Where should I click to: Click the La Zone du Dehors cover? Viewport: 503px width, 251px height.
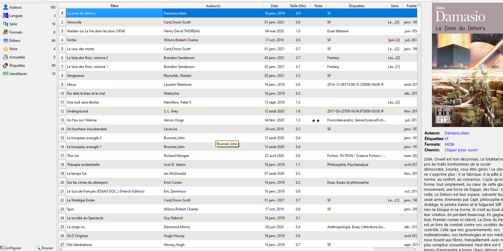pos(467,65)
